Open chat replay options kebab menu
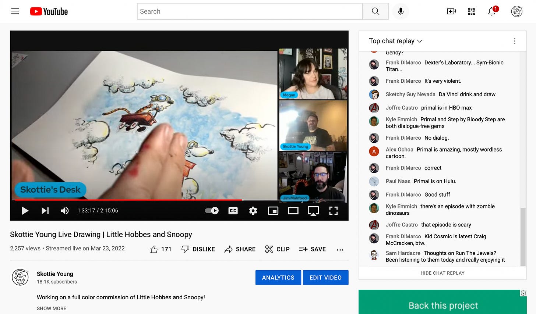 point(515,41)
